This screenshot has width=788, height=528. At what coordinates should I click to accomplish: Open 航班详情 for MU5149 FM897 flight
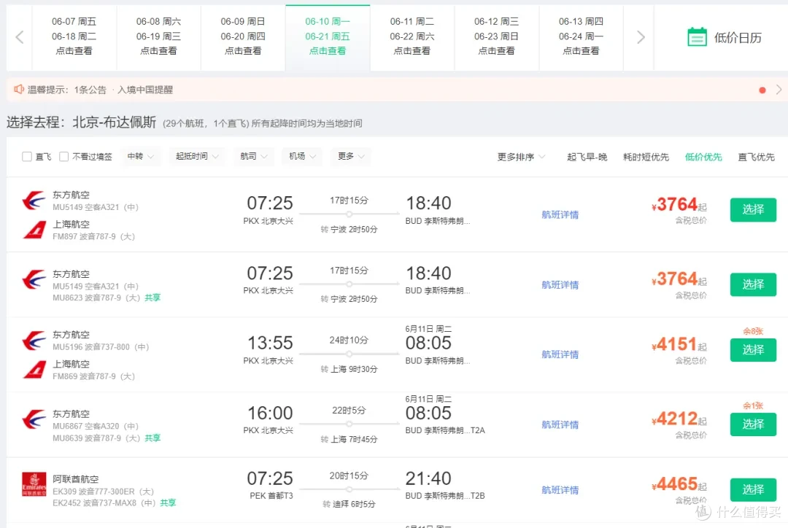click(x=560, y=214)
